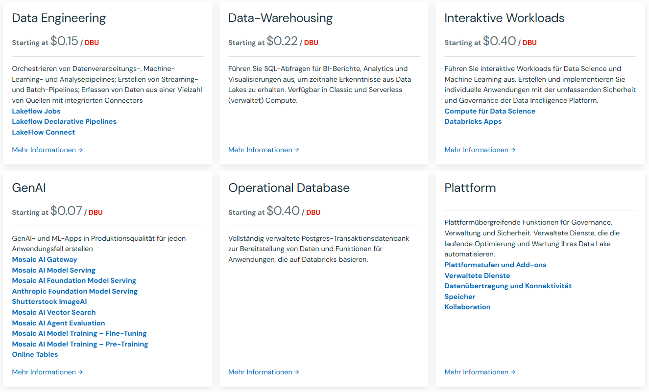The width and height of the screenshot is (649, 392).
Task: Click the Data-Warehousing card heading
Action: (280, 18)
